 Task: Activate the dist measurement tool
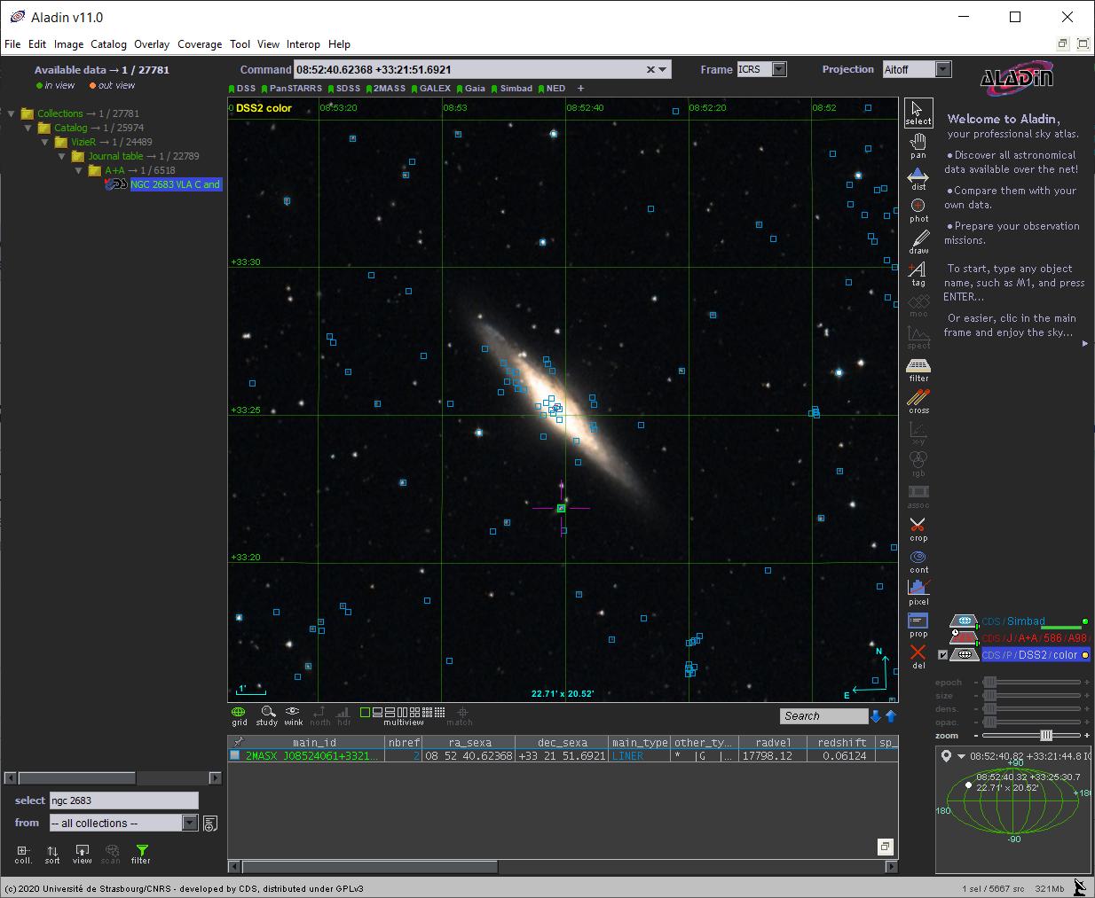[x=918, y=177]
